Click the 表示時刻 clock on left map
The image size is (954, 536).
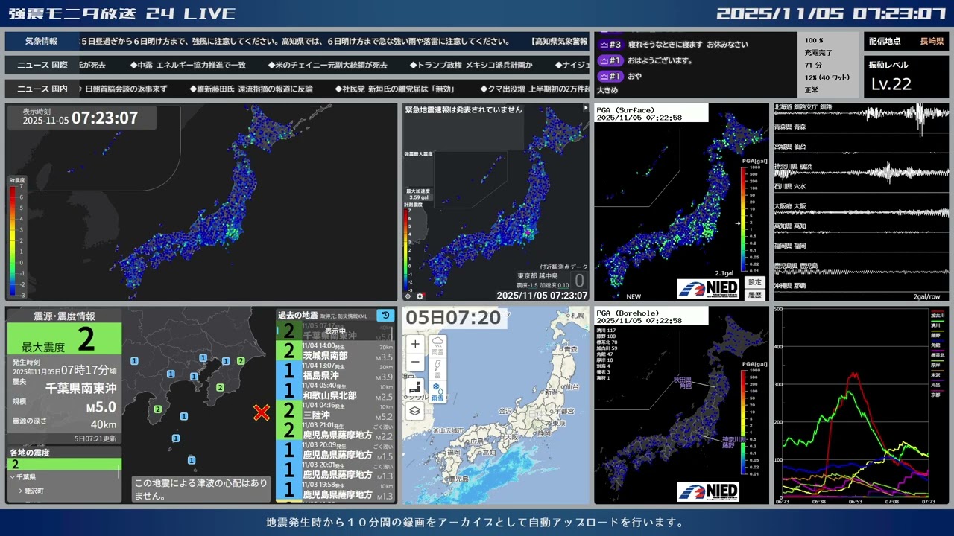[80, 118]
